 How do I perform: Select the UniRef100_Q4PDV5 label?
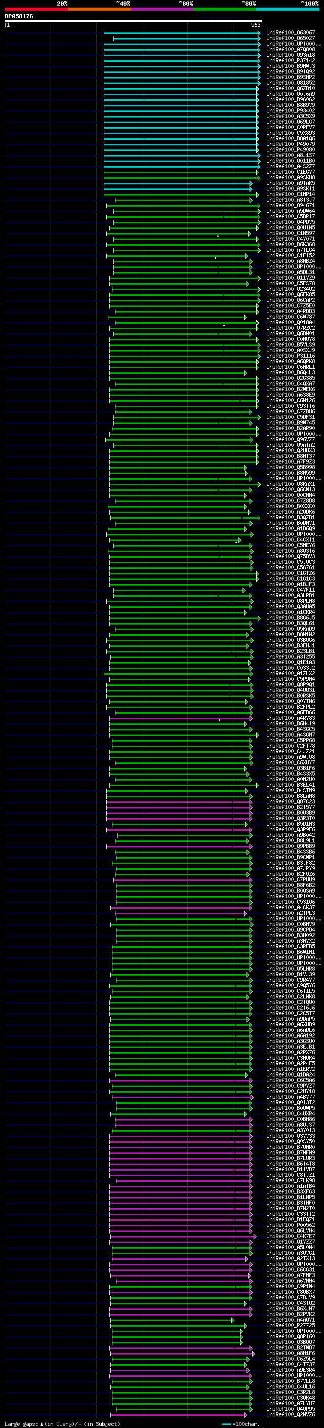[x=291, y=222]
